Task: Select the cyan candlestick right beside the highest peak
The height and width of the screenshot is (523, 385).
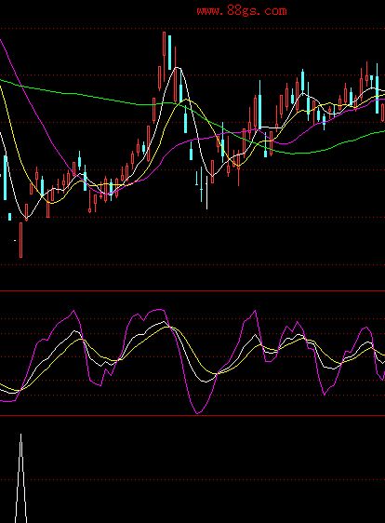Action: pos(169,52)
